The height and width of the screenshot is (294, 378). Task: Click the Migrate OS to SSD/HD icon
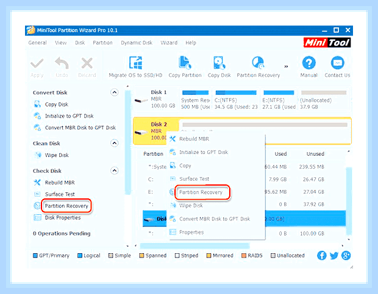[x=135, y=63]
